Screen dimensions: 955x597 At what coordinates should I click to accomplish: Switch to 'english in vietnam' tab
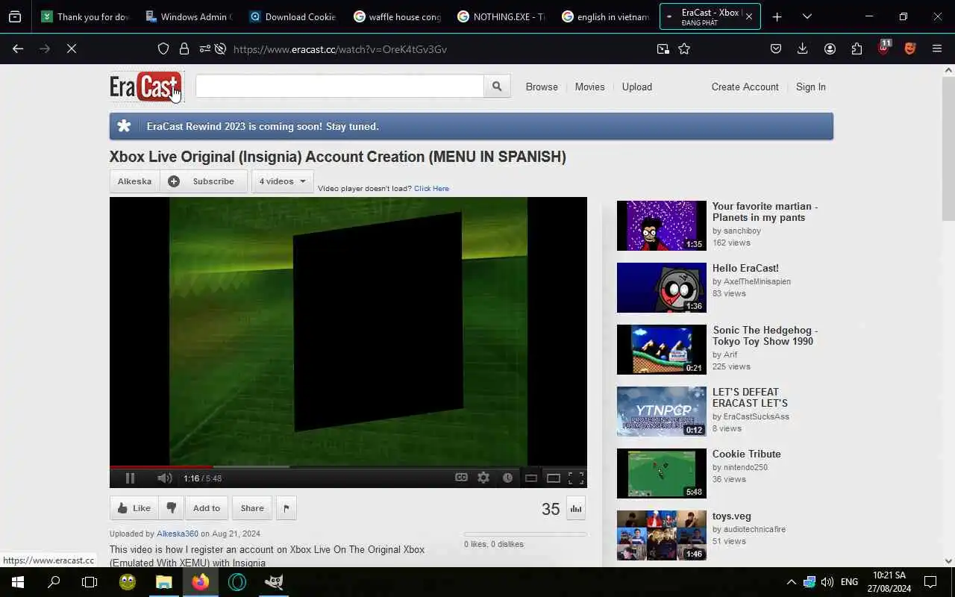tap(605, 16)
